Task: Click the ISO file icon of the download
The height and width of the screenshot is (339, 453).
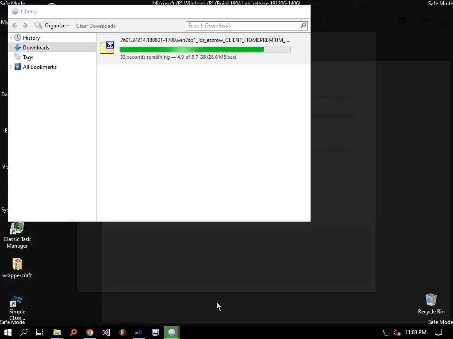Action: 107,48
